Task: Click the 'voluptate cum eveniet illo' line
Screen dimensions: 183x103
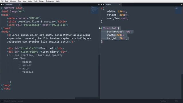Action: pos(41,42)
